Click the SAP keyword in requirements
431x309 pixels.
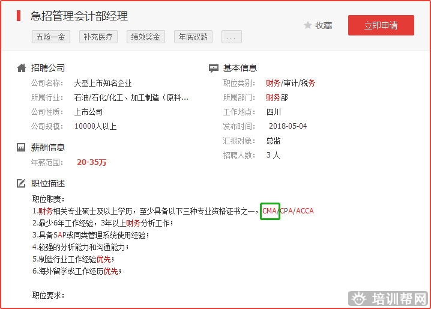pyautogui.click(x=59, y=235)
